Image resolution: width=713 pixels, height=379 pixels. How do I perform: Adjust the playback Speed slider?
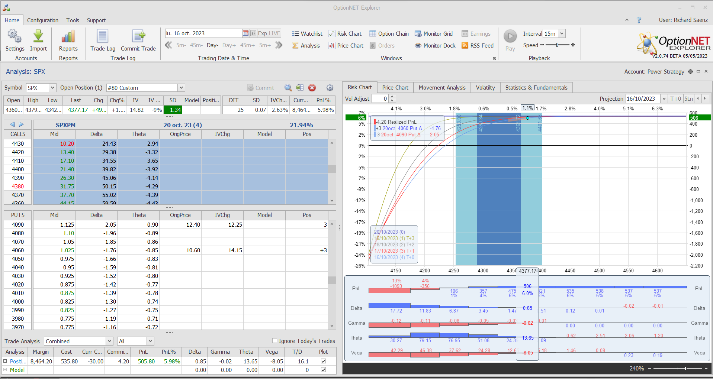[x=557, y=45]
